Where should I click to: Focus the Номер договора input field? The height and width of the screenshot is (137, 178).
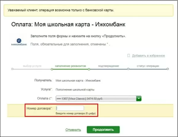click(70, 108)
